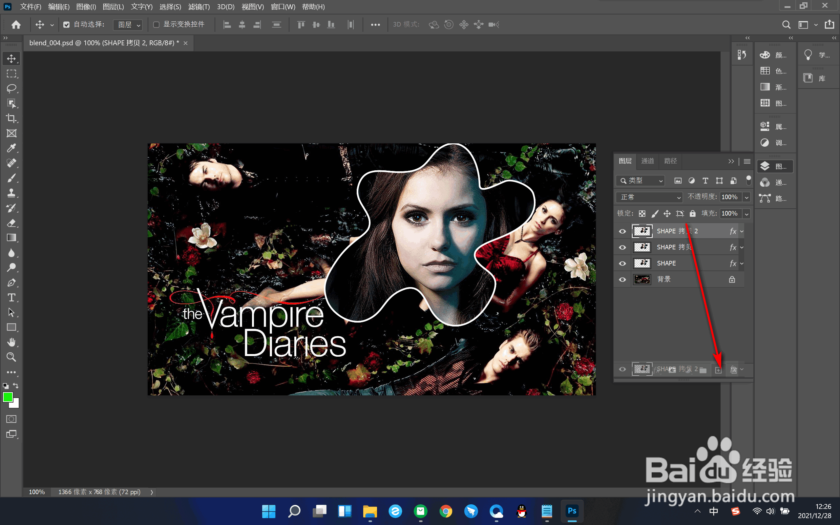Toggle visibility of SHAPE 拷贝 2 layer

pyautogui.click(x=622, y=231)
